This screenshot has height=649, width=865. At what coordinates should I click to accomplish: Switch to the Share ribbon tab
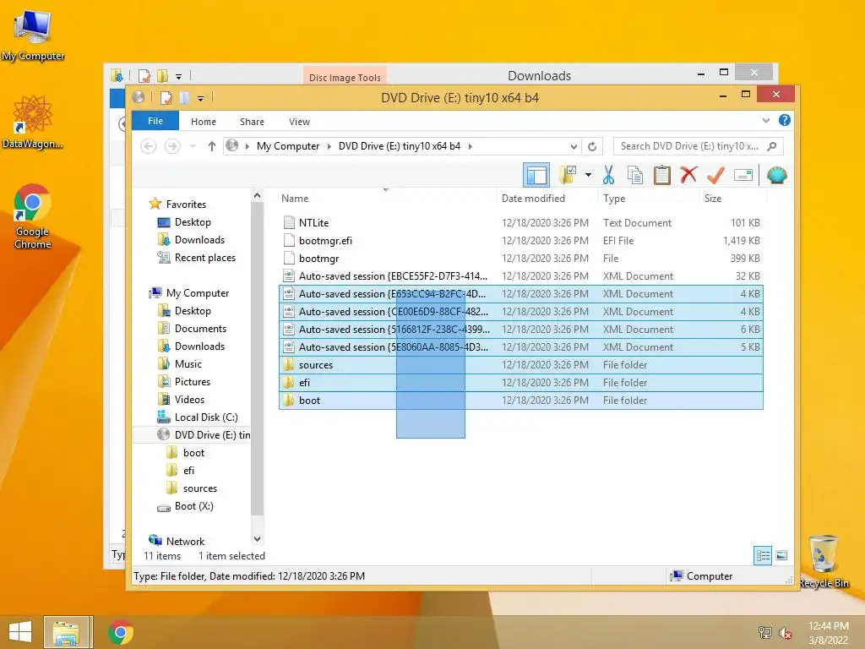point(252,122)
